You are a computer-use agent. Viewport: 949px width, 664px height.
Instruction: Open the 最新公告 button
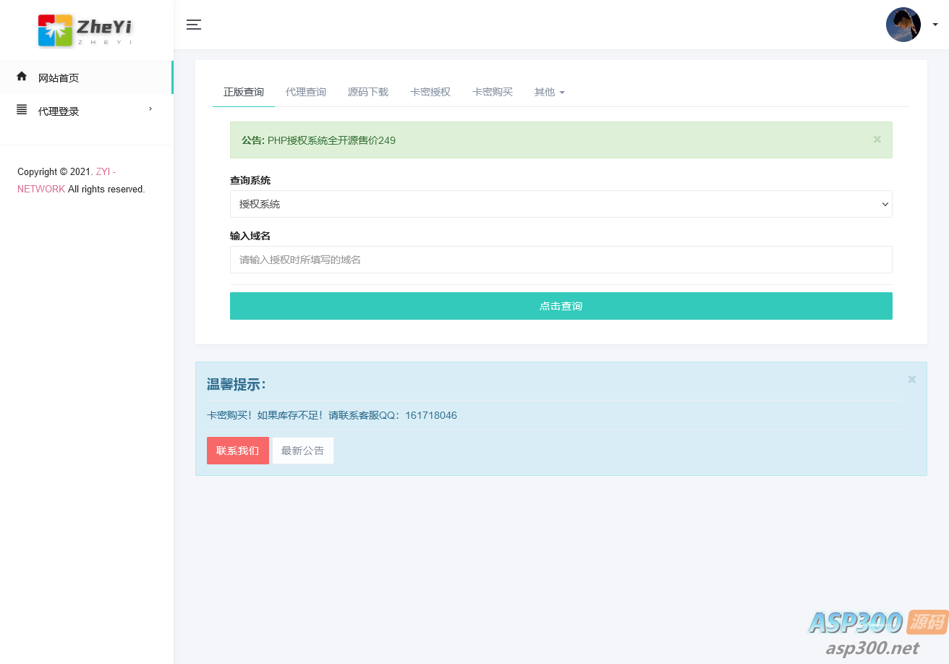(x=302, y=451)
